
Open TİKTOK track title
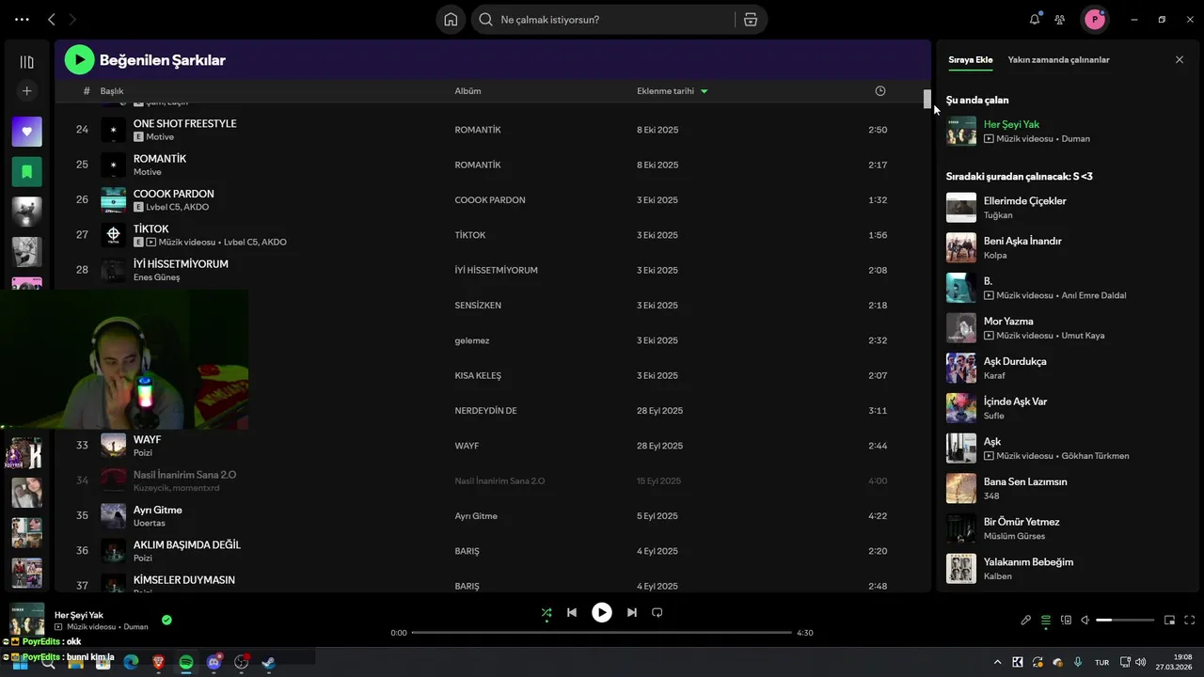pos(151,228)
